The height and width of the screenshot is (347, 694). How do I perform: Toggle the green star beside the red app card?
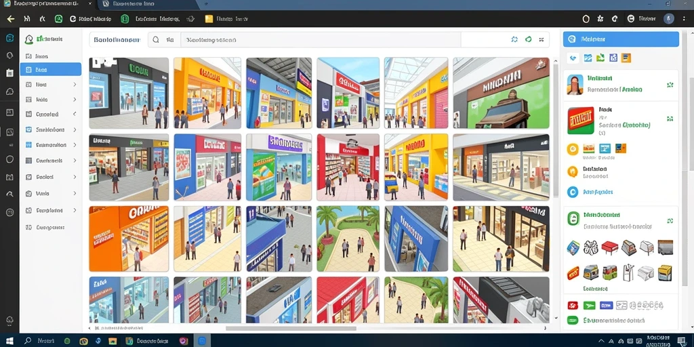[670, 119]
